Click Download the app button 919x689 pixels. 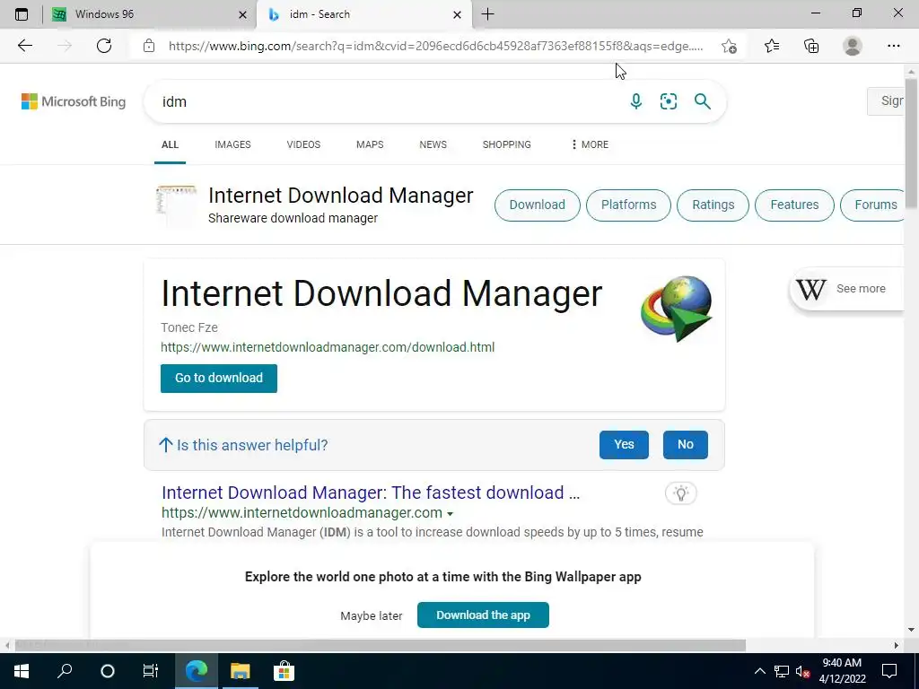(483, 615)
